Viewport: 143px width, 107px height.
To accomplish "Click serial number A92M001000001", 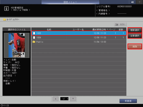I will (124, 7).
